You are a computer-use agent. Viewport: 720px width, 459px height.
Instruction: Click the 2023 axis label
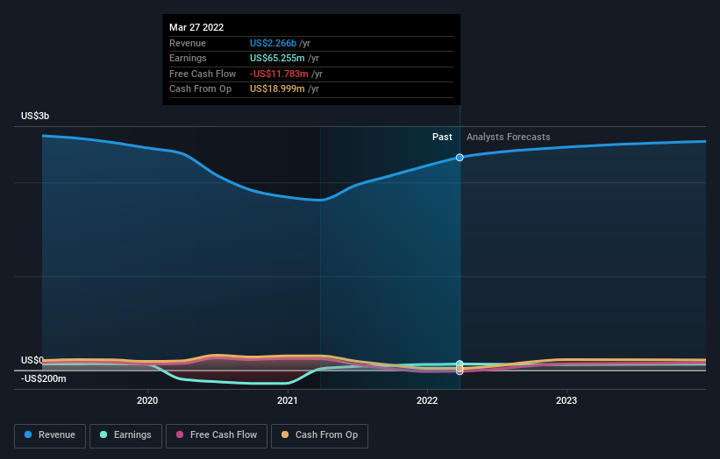point(567,401)
